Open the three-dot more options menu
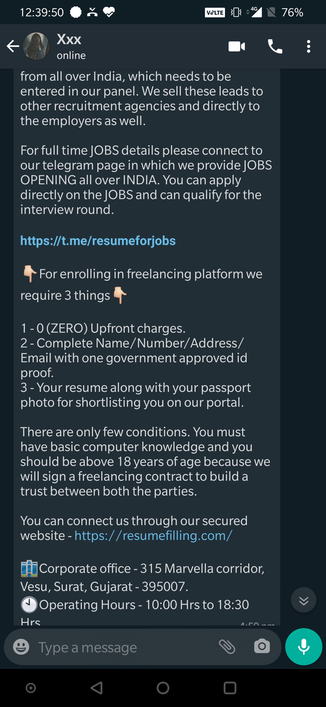The image size is (326, 707). coord(308,46)
